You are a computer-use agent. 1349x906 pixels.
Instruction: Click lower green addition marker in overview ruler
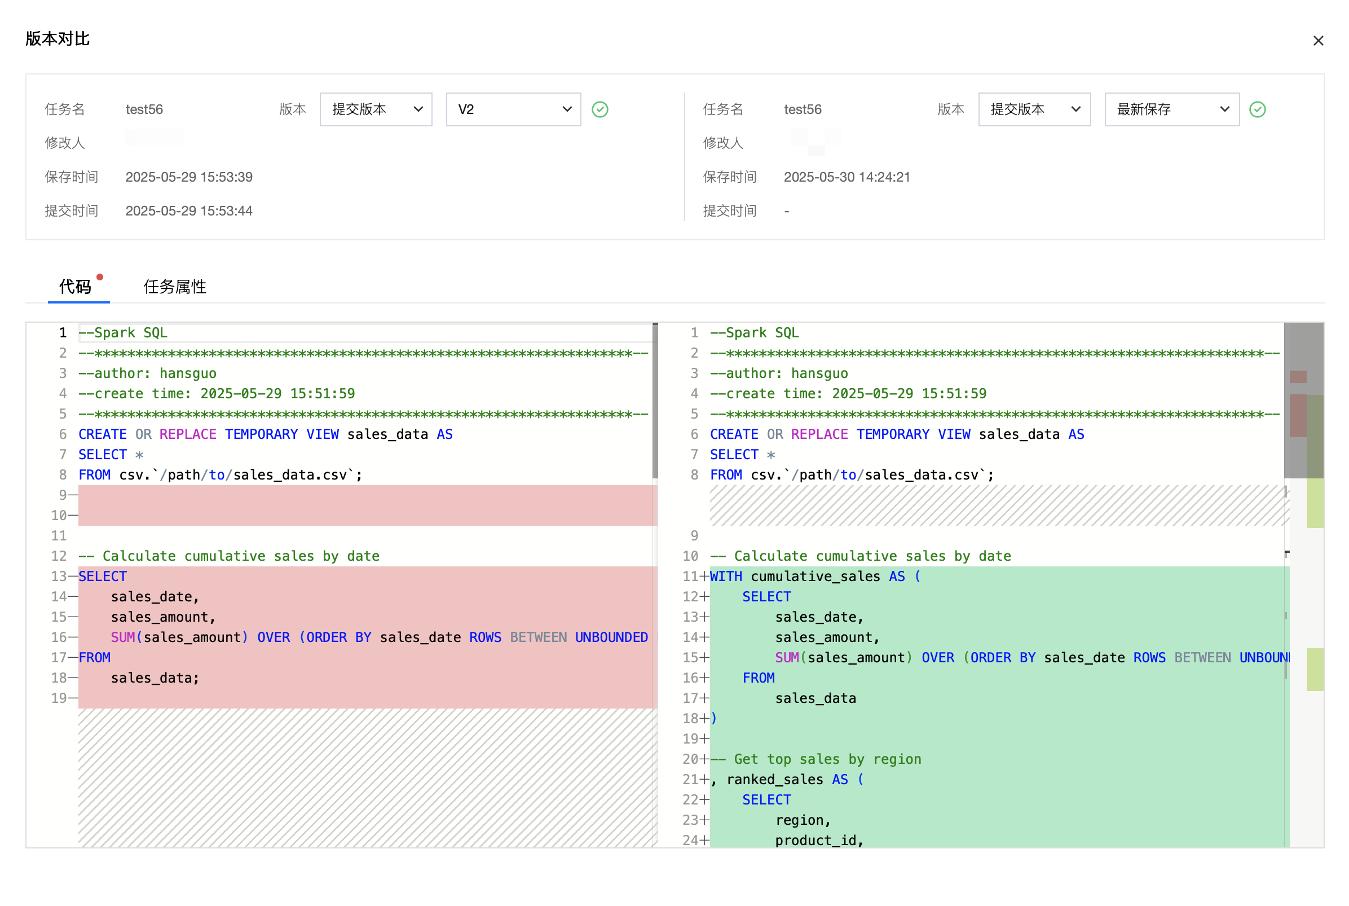coord(1315,669)
